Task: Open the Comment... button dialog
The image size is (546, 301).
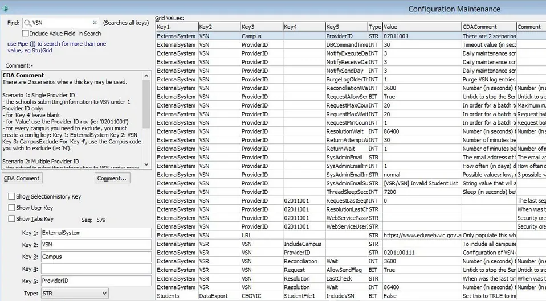Action: point(112,178)
